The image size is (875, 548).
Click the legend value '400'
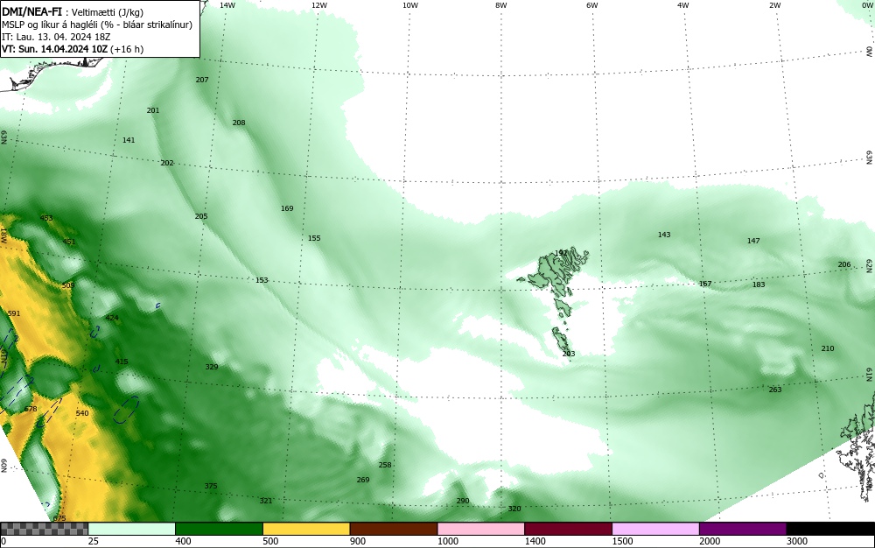(x=183, y=541)
